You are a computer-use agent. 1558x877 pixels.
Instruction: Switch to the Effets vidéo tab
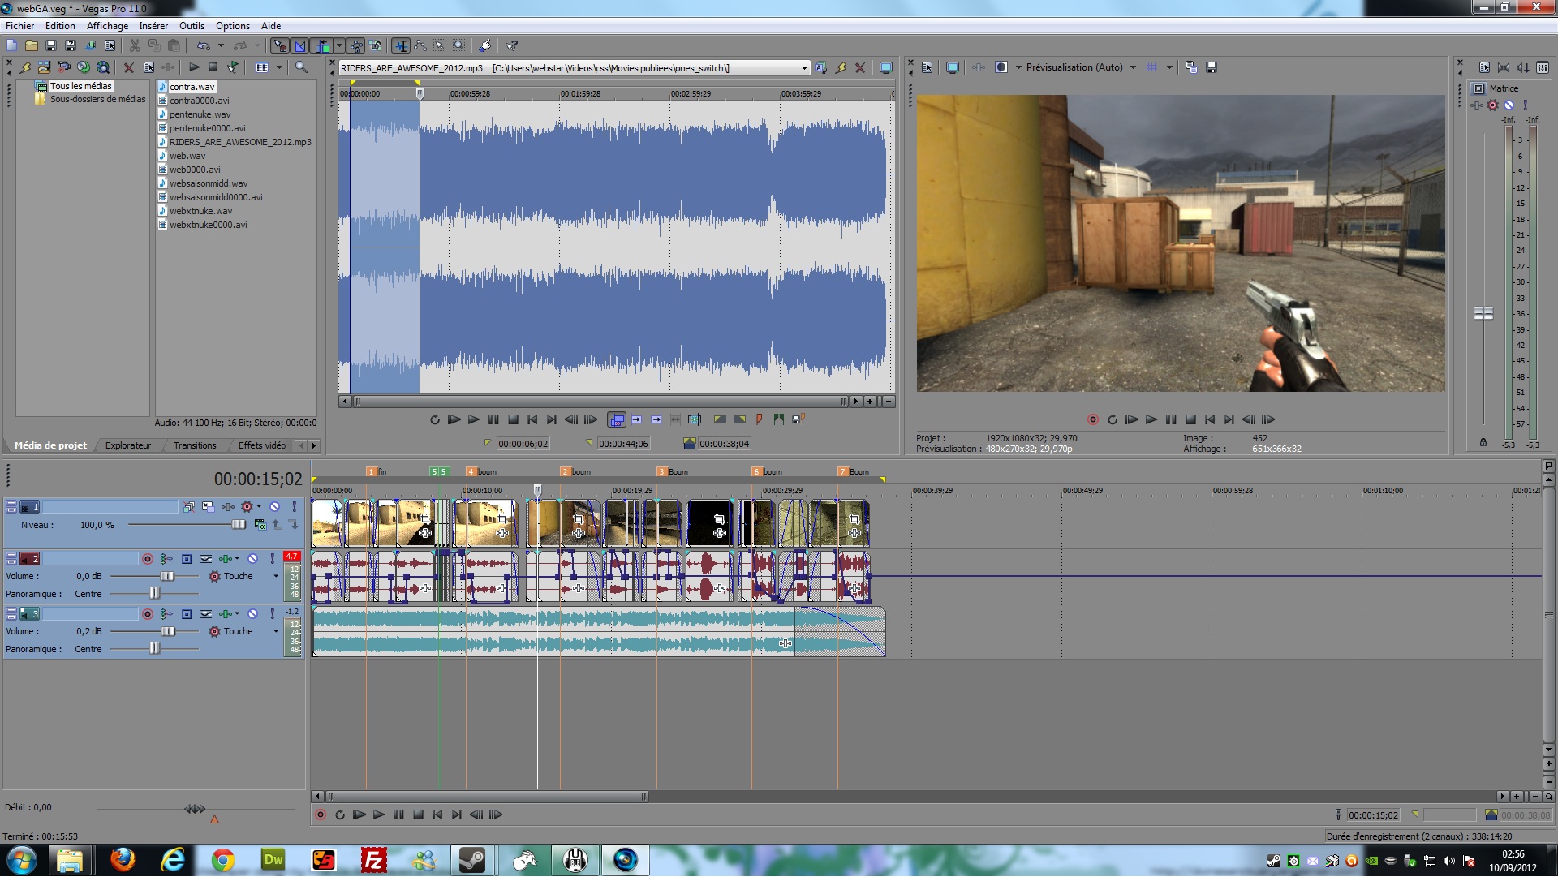click(261, 445)
